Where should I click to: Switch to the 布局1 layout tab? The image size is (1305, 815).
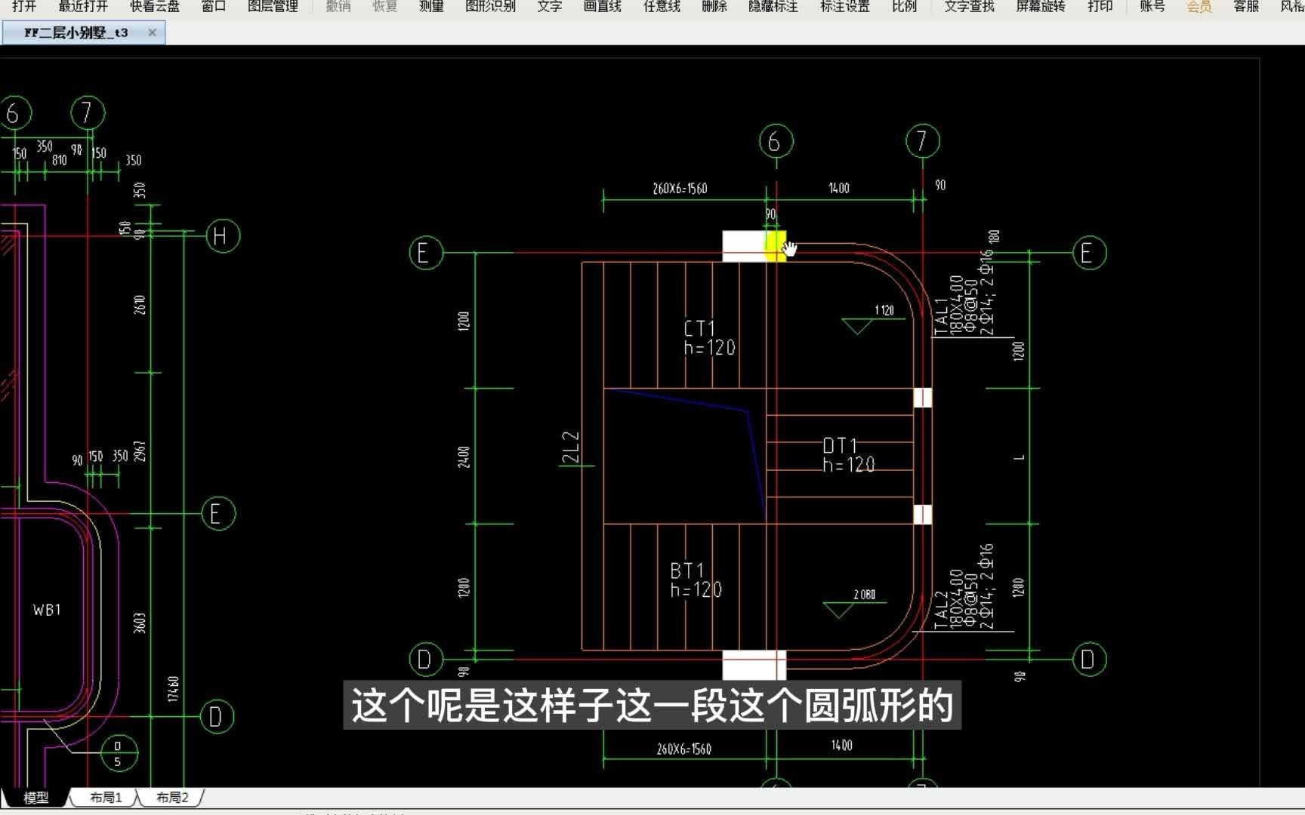[104, 797]
